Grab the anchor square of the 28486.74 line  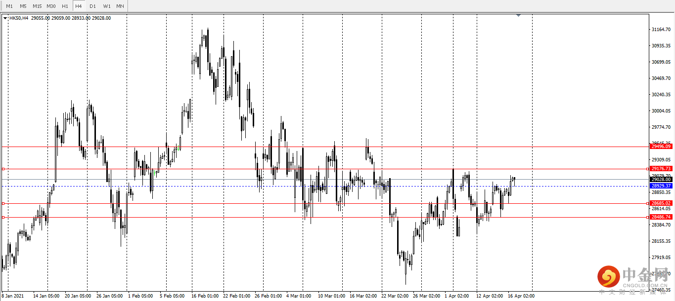(x=3, y=217)
